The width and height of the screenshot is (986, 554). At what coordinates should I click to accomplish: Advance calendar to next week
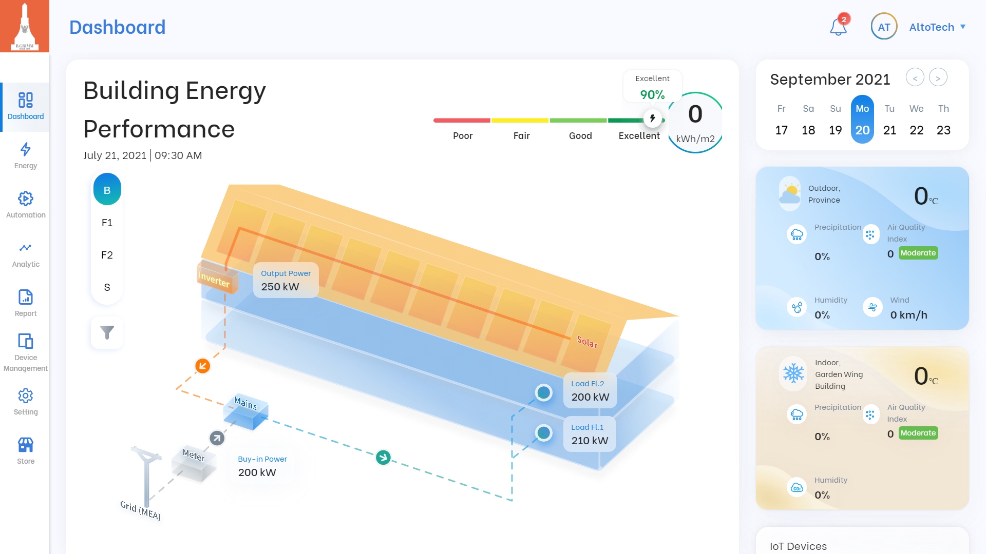click(x=938, y=78)
